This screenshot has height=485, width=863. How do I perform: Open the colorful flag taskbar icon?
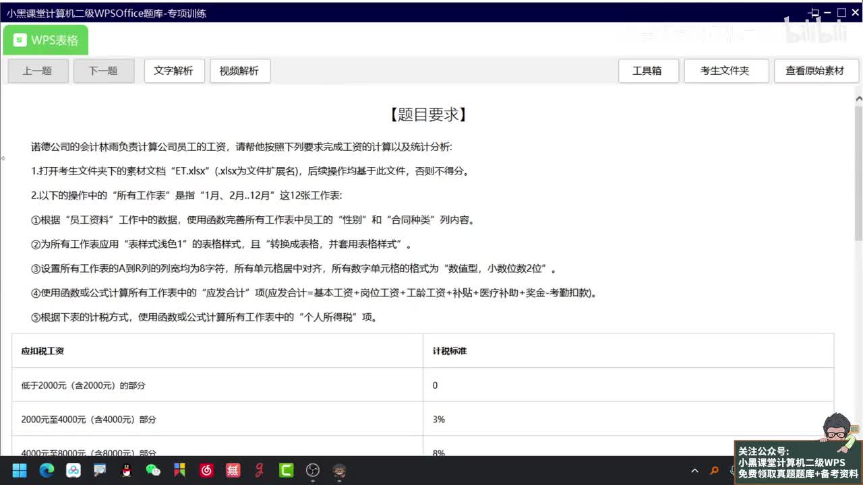[x=179, y=470]
